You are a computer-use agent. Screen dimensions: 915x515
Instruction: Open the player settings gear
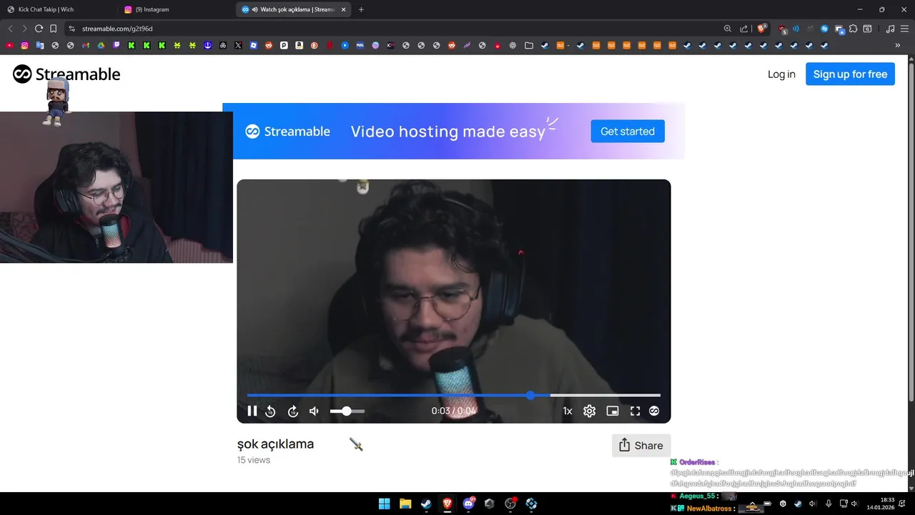(590, 411)
